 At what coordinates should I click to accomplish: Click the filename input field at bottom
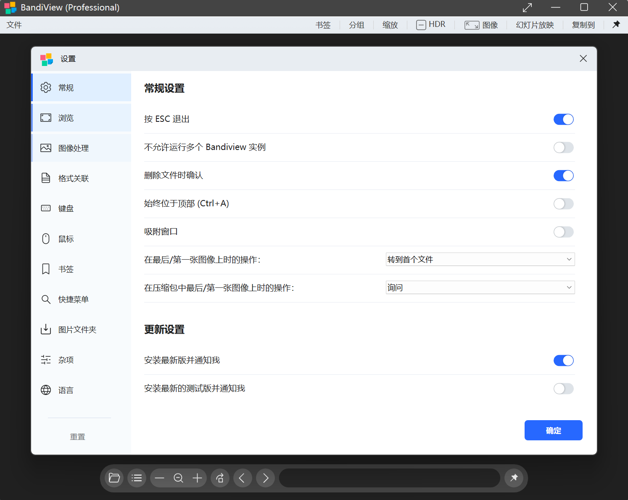(x=389, y=478)
